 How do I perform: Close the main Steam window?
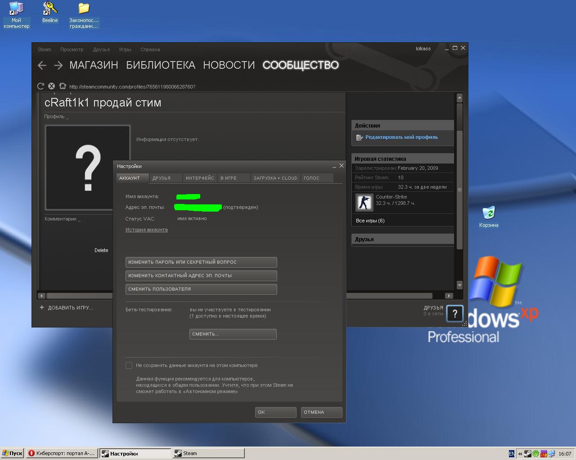[463, 48]
